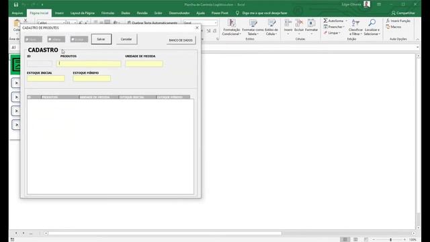The image size is (430, 242).
Task: Click the Localizar e Selecionar magnifier icon
Action: click(x=372, y=23)
